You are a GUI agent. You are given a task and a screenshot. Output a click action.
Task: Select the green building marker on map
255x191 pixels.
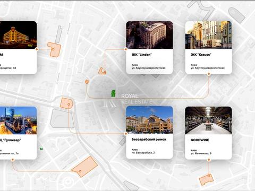pos(113,93)
